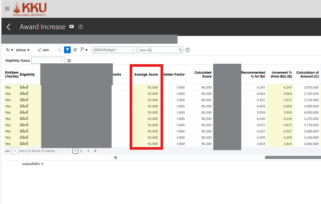Click the back arrow beside Award Increase

coord(8,27)
